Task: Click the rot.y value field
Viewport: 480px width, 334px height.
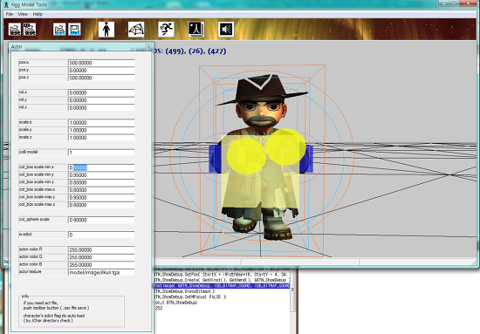Action: pos(101,100)
